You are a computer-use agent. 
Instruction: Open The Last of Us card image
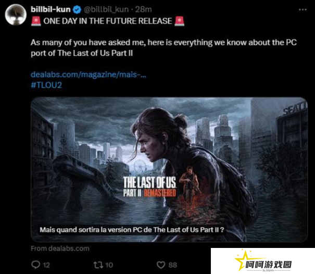(169, 169)
